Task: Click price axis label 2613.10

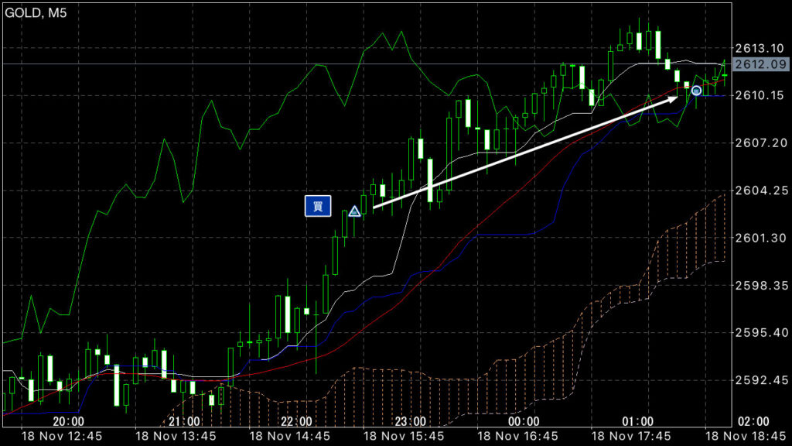Action: click(x=760, y=49)
